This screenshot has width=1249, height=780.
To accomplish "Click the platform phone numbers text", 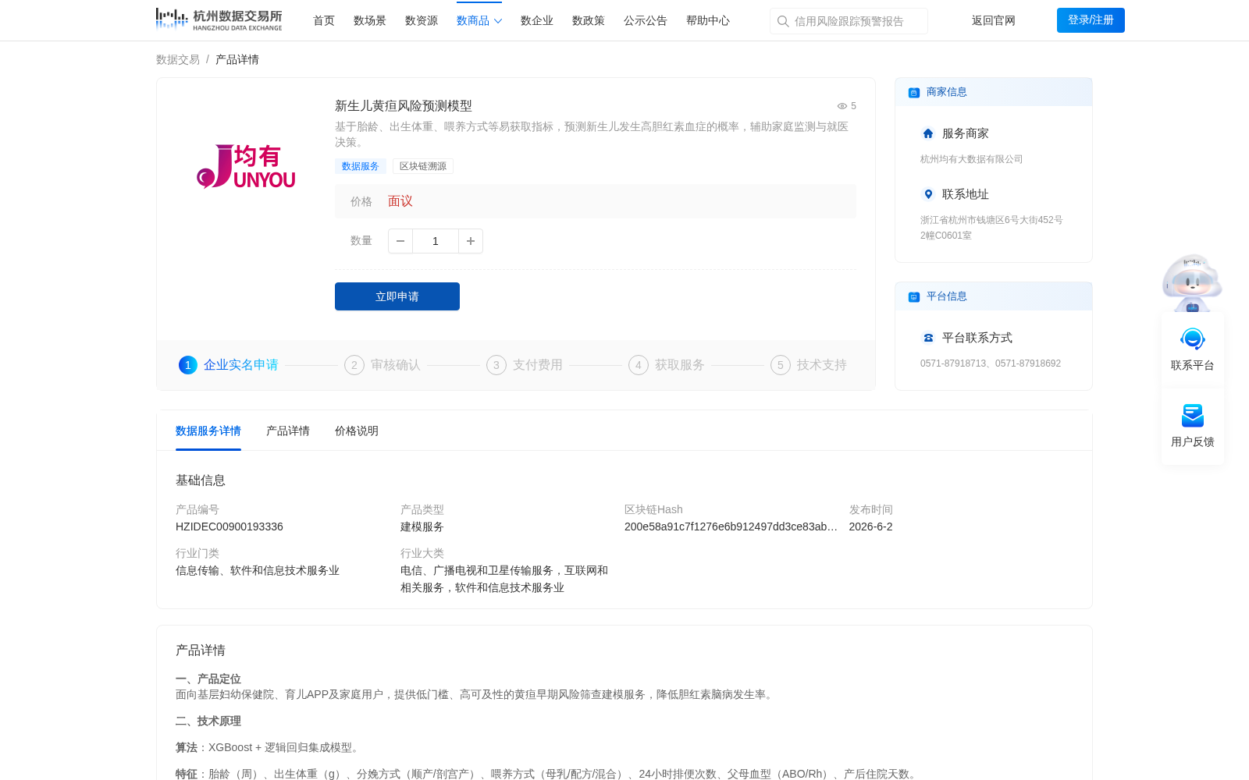I will point(991,363).
